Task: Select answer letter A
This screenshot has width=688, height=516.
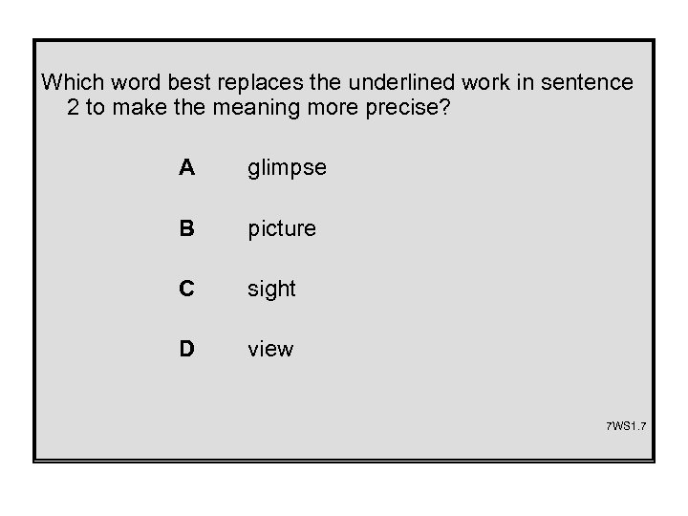Action: click(x=187, y=168)
